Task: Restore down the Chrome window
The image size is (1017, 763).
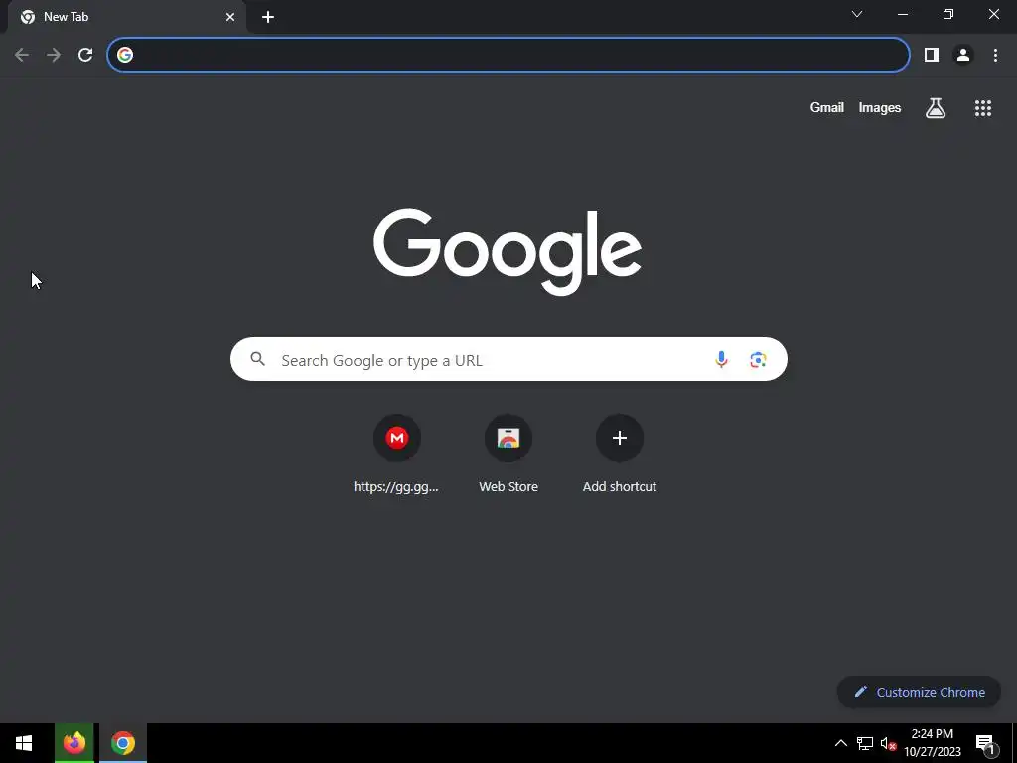Action: [948, 14]
